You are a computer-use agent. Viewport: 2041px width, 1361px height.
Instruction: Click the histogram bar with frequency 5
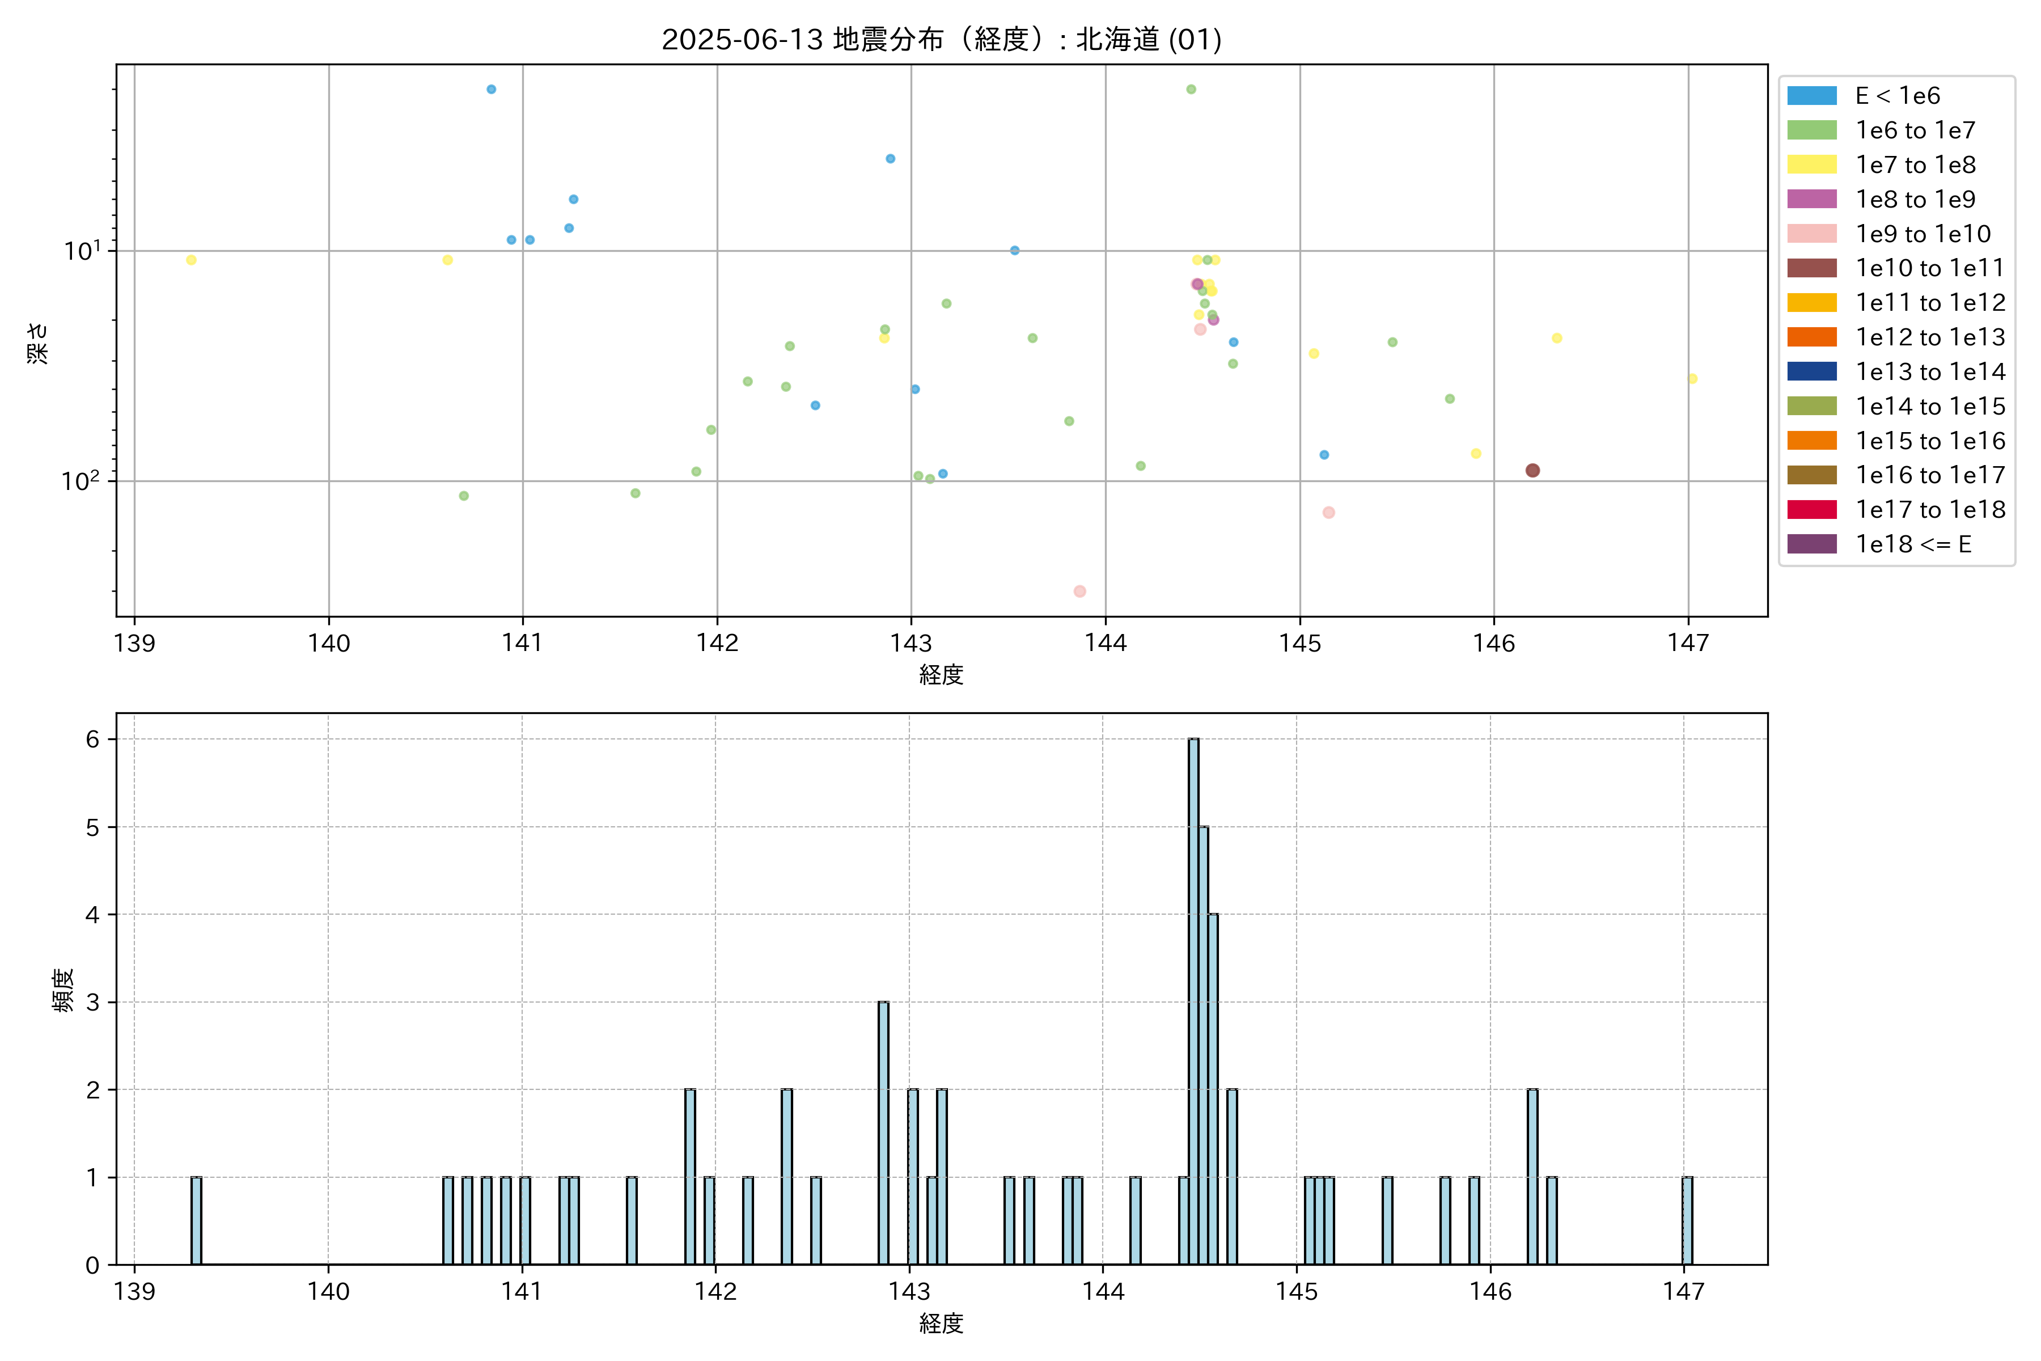[x=1204, y=1045]
